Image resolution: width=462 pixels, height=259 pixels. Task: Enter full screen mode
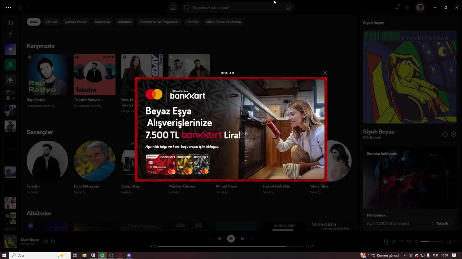[x=457, y=242]
